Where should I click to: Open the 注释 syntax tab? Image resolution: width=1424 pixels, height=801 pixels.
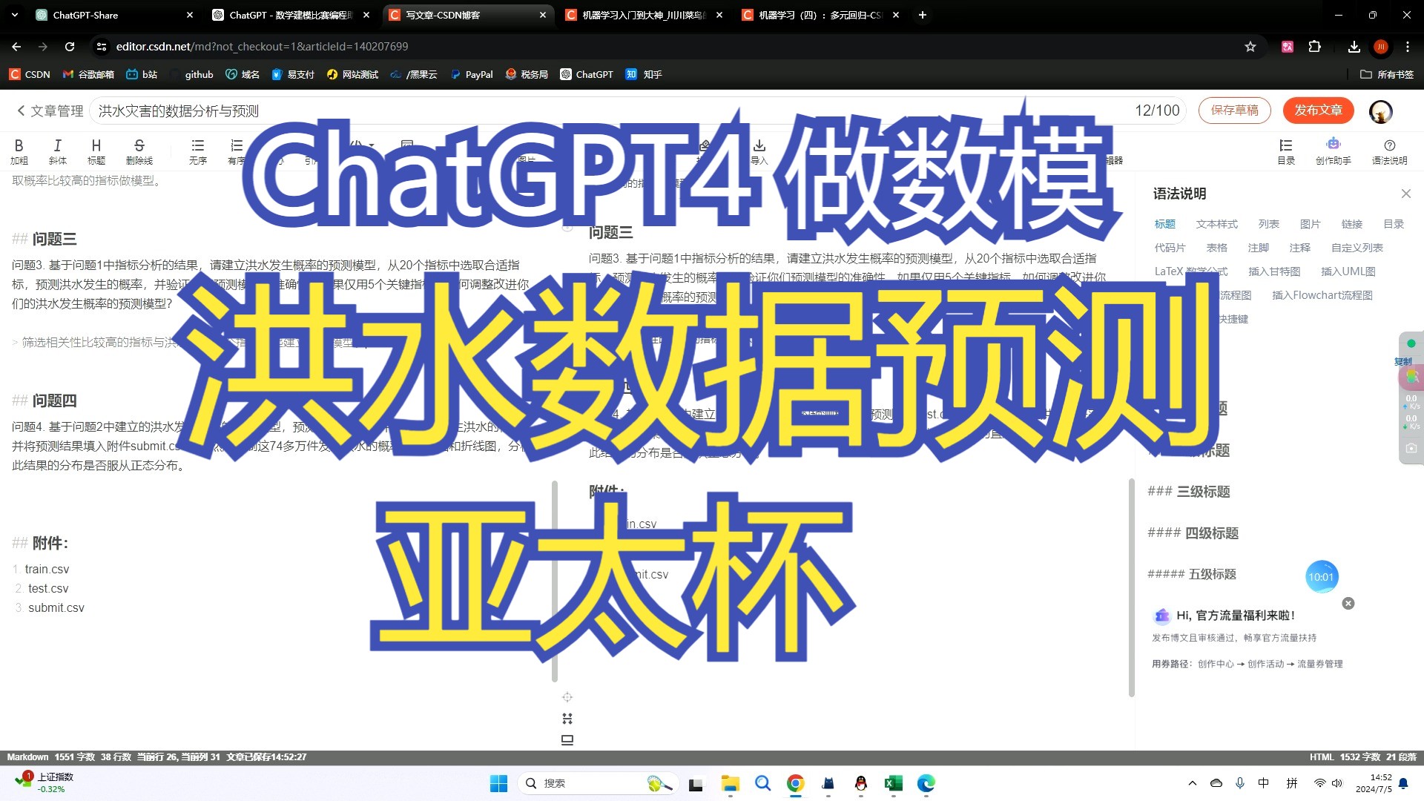pos(1299,248)
